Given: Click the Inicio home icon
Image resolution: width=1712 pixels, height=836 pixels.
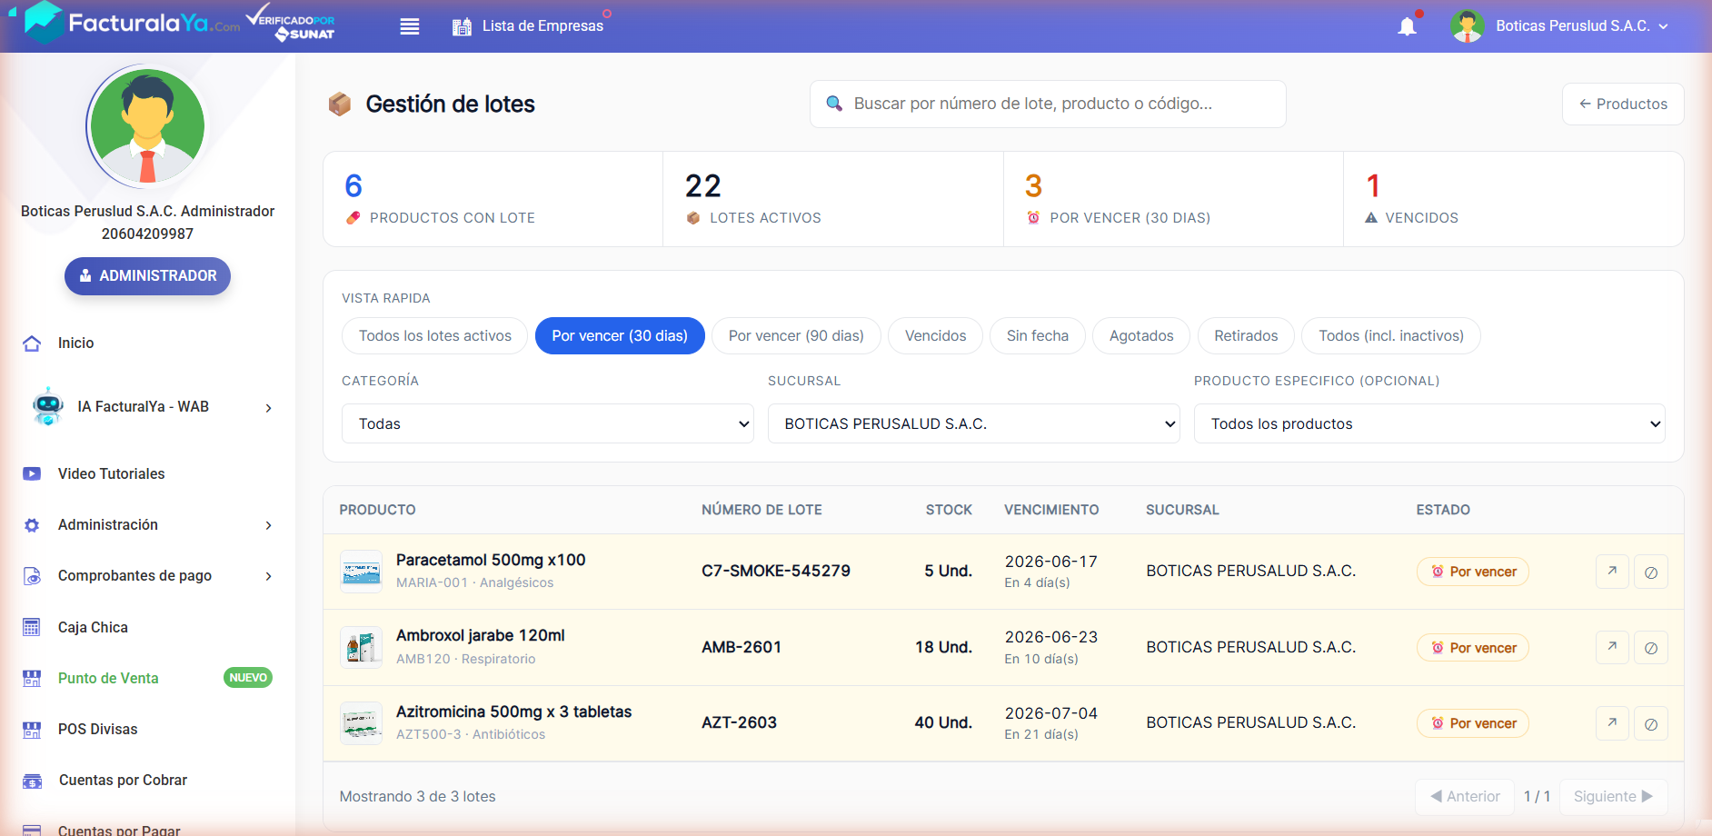Looking at the screenshot, I should [32, 343].
